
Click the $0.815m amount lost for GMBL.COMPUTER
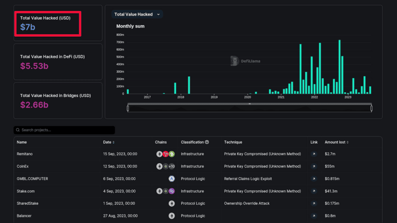[332, 179]
